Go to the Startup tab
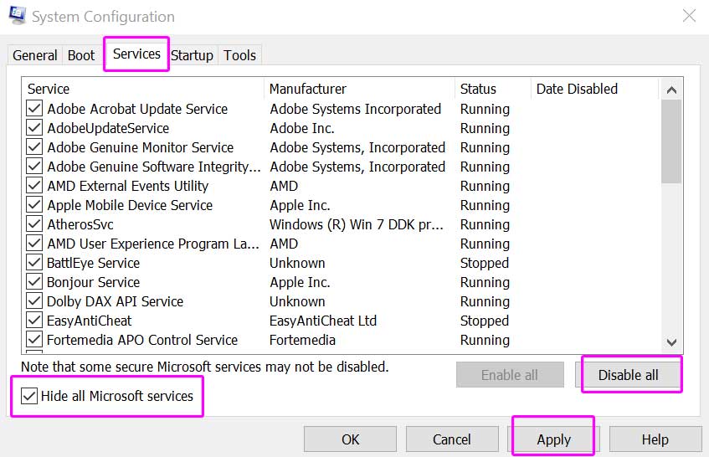Image resolution: width=709 pixels, height=457 pixels. pyautogui.click(x=192, y=55)
